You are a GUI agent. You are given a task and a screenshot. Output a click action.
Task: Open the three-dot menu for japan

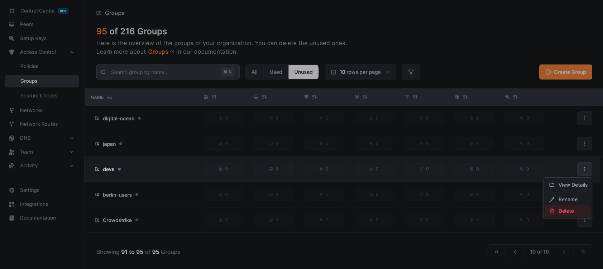(584, 144)
